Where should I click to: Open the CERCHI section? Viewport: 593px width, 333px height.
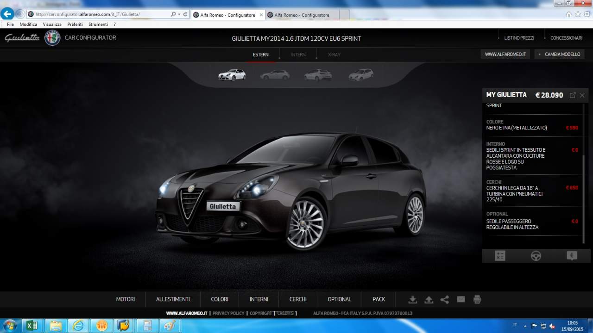tap(298, 299)
